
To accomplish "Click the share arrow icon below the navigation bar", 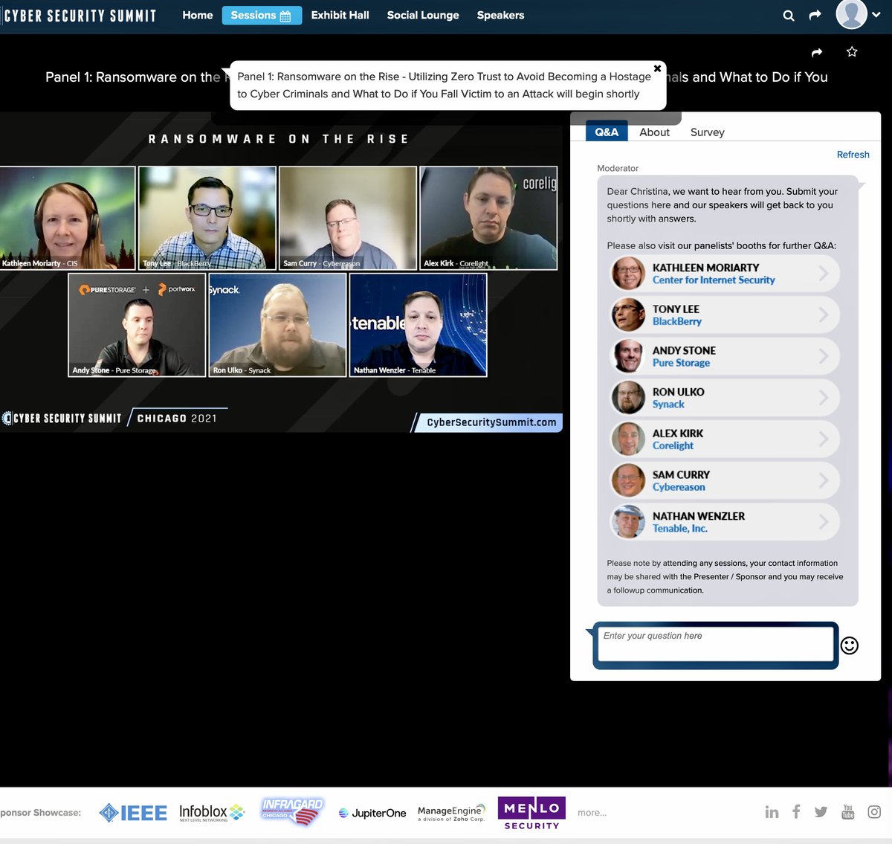I will 817,52.
